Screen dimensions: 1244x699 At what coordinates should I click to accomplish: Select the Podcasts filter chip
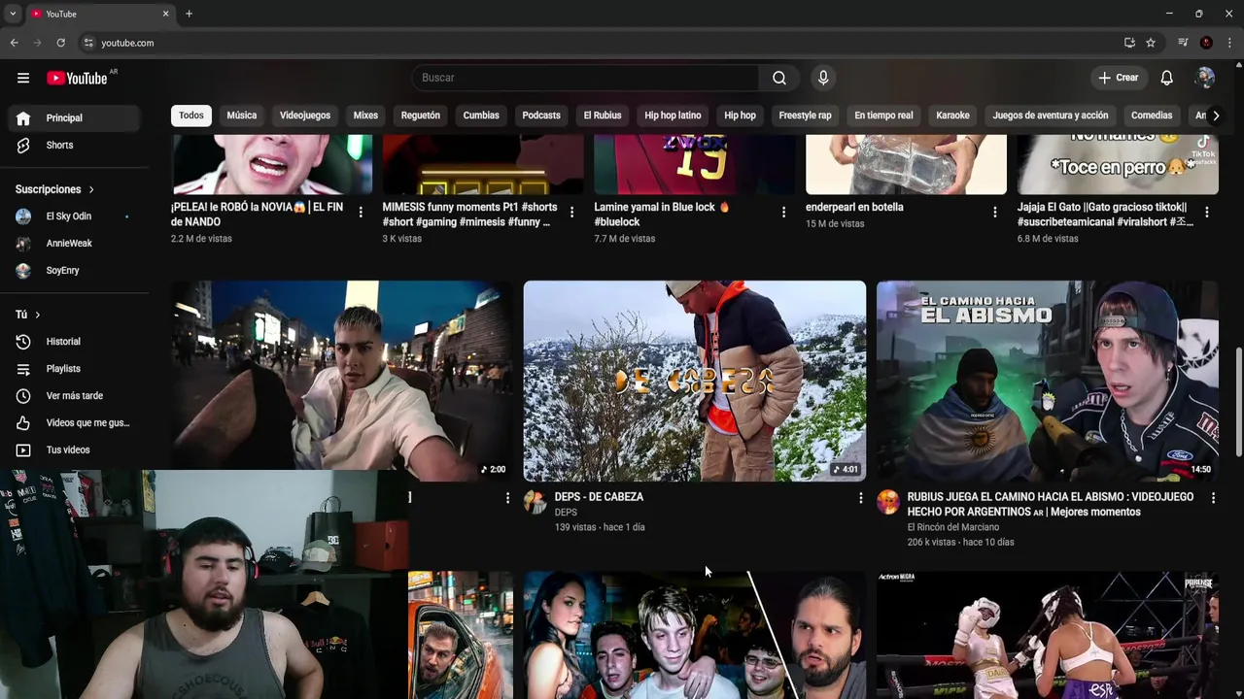click(x=541, y=116)
